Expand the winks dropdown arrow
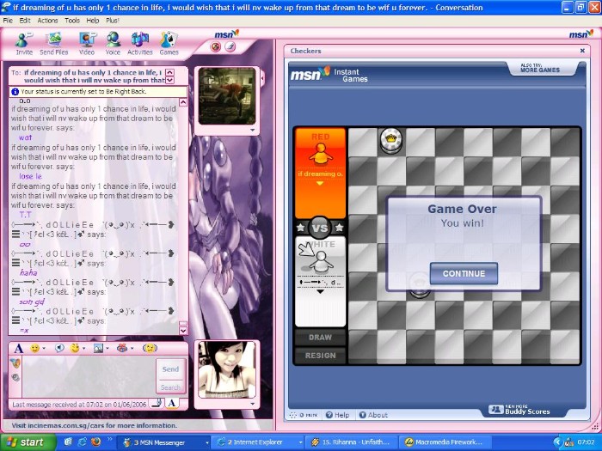 [84, 348]
